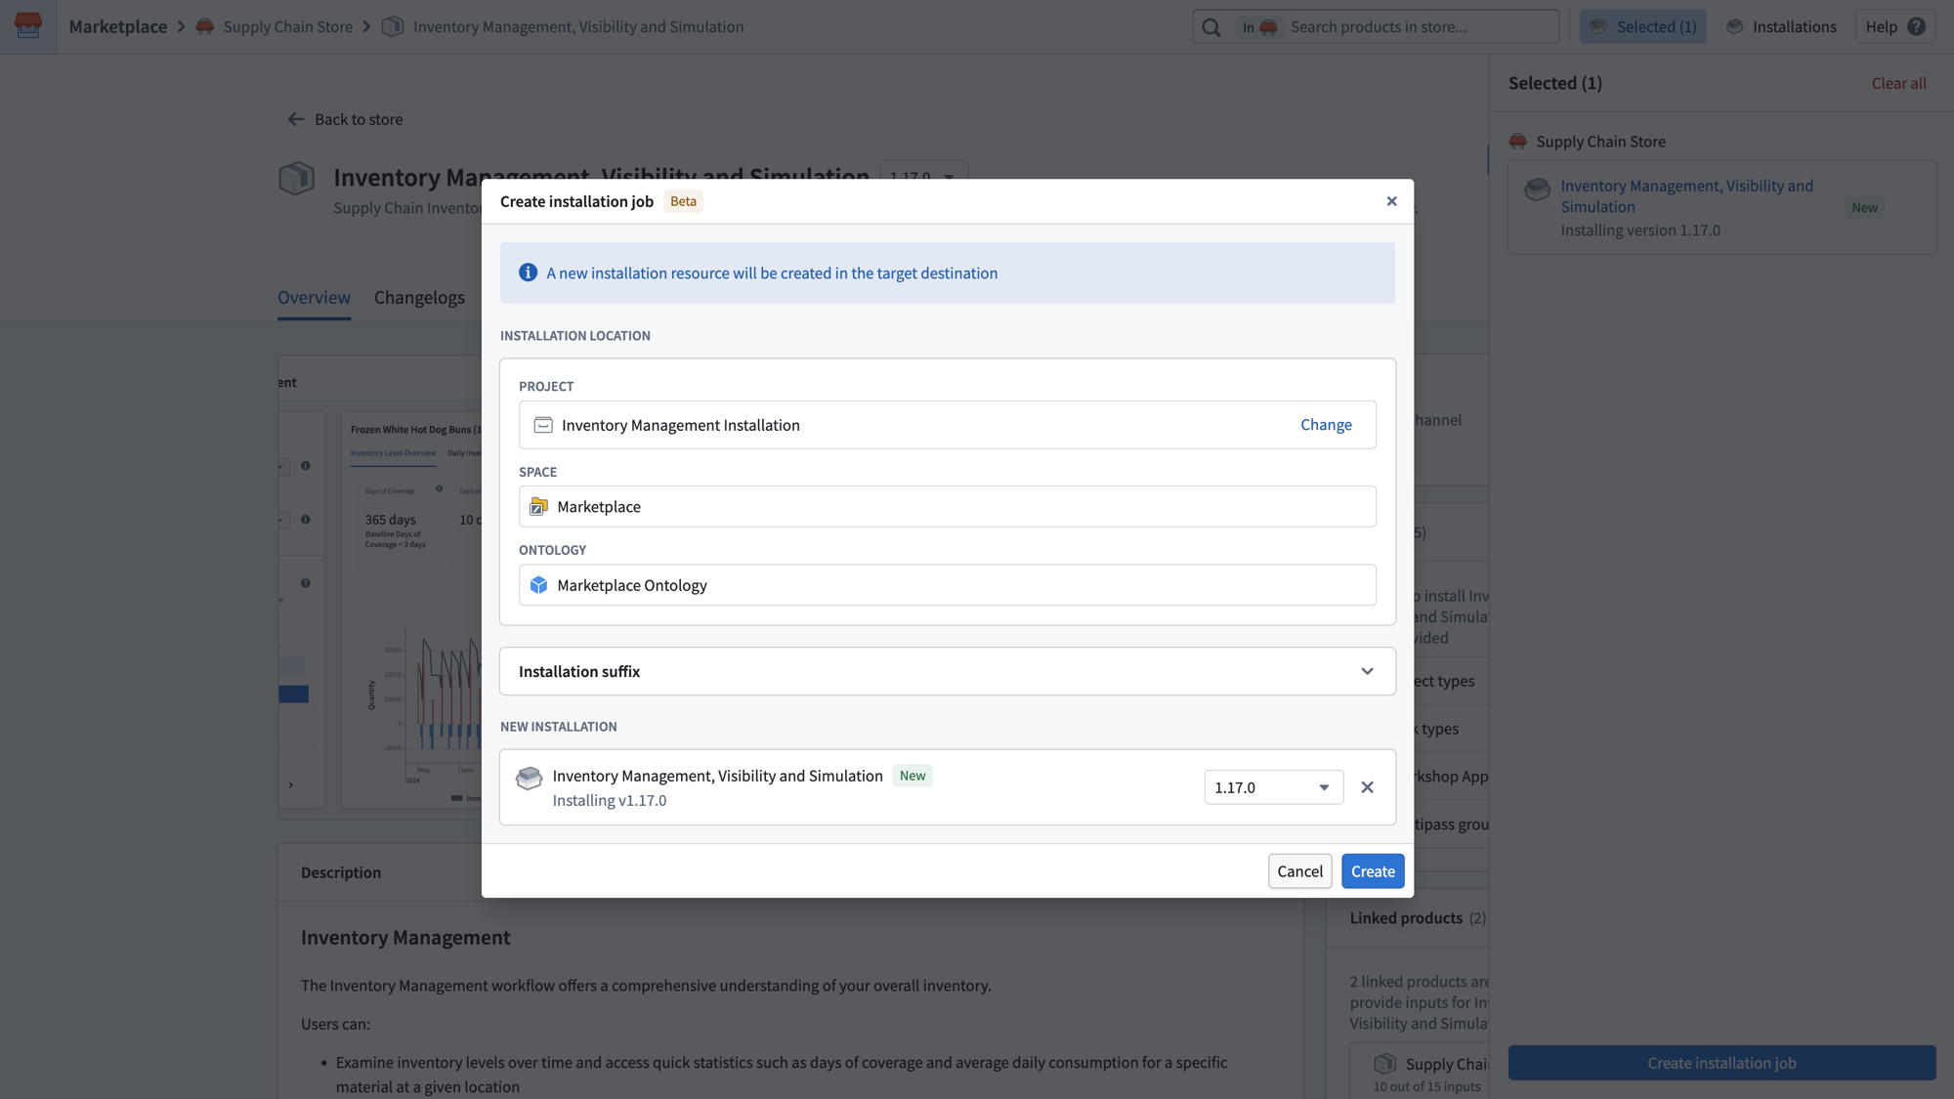Image resolution: width=1954 pixels, height=1099 pixels.
Task: Click the inventory chart preview thumbnail
Action: click(411, 612)
